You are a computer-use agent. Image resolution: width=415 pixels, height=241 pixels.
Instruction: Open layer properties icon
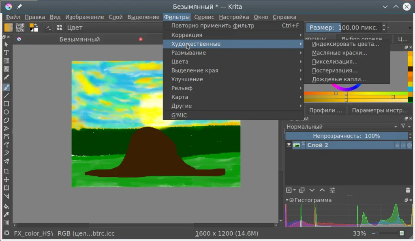[x=332, y=190]
